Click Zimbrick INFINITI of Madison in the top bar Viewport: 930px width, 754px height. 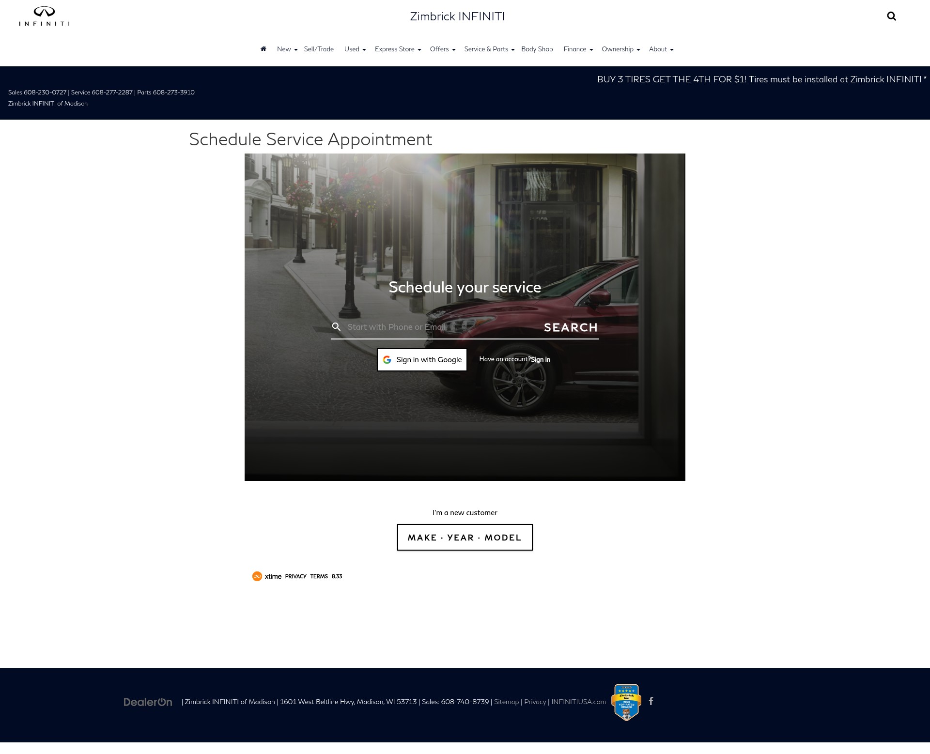[x=48, y=104]
